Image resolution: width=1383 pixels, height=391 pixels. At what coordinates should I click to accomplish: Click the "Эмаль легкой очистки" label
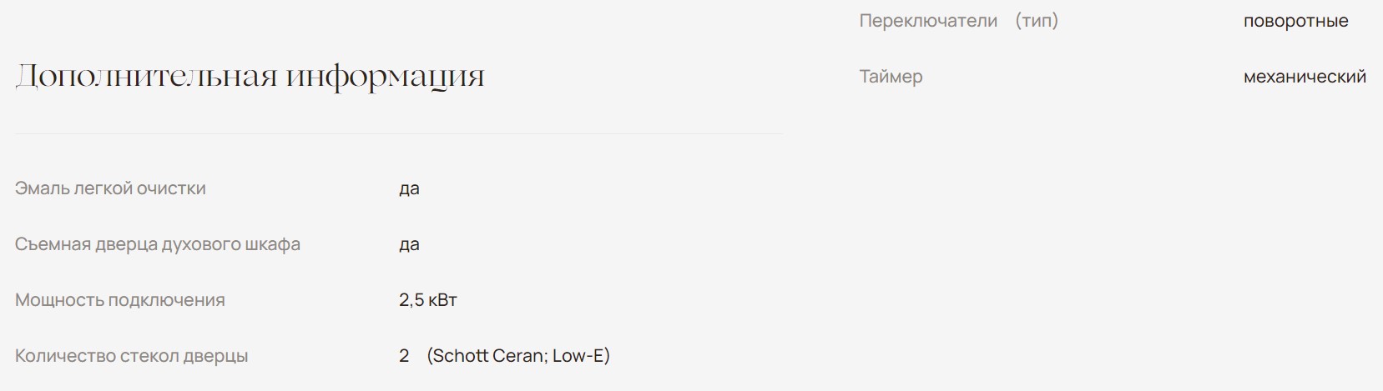pos(110,188)
